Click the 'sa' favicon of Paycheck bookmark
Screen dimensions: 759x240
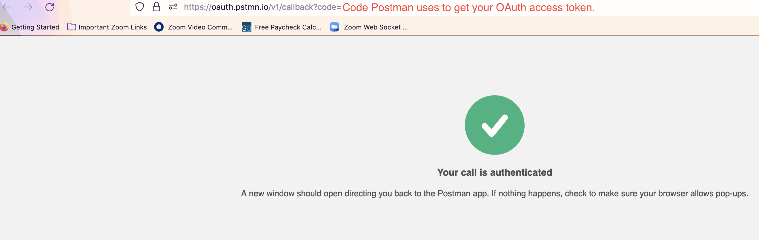click(246, 27)
